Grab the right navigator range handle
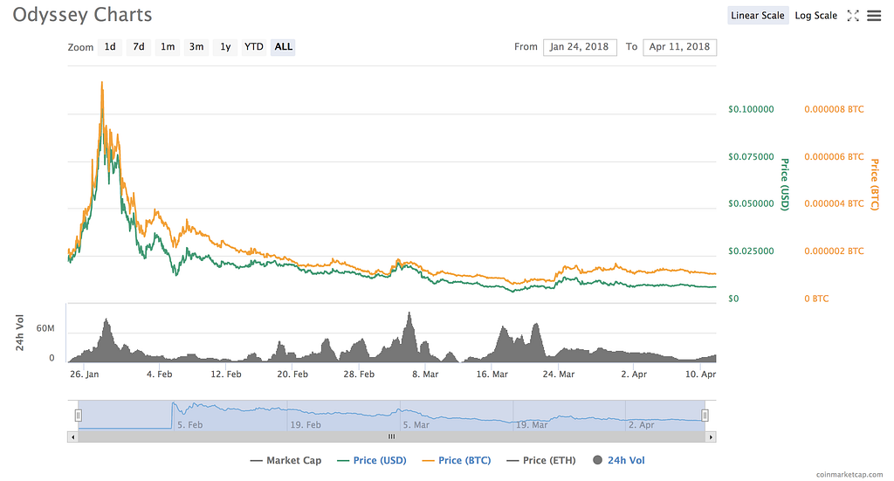894x481 pixels. [705, 416]
